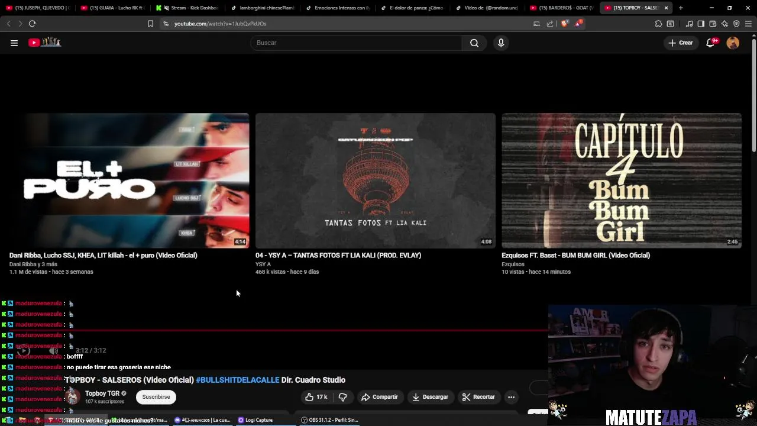Viewport: 757px width, 426px height.
Task: Switch to Stream - Kick Dashboard tab
Action: click(x=188, y=8)
